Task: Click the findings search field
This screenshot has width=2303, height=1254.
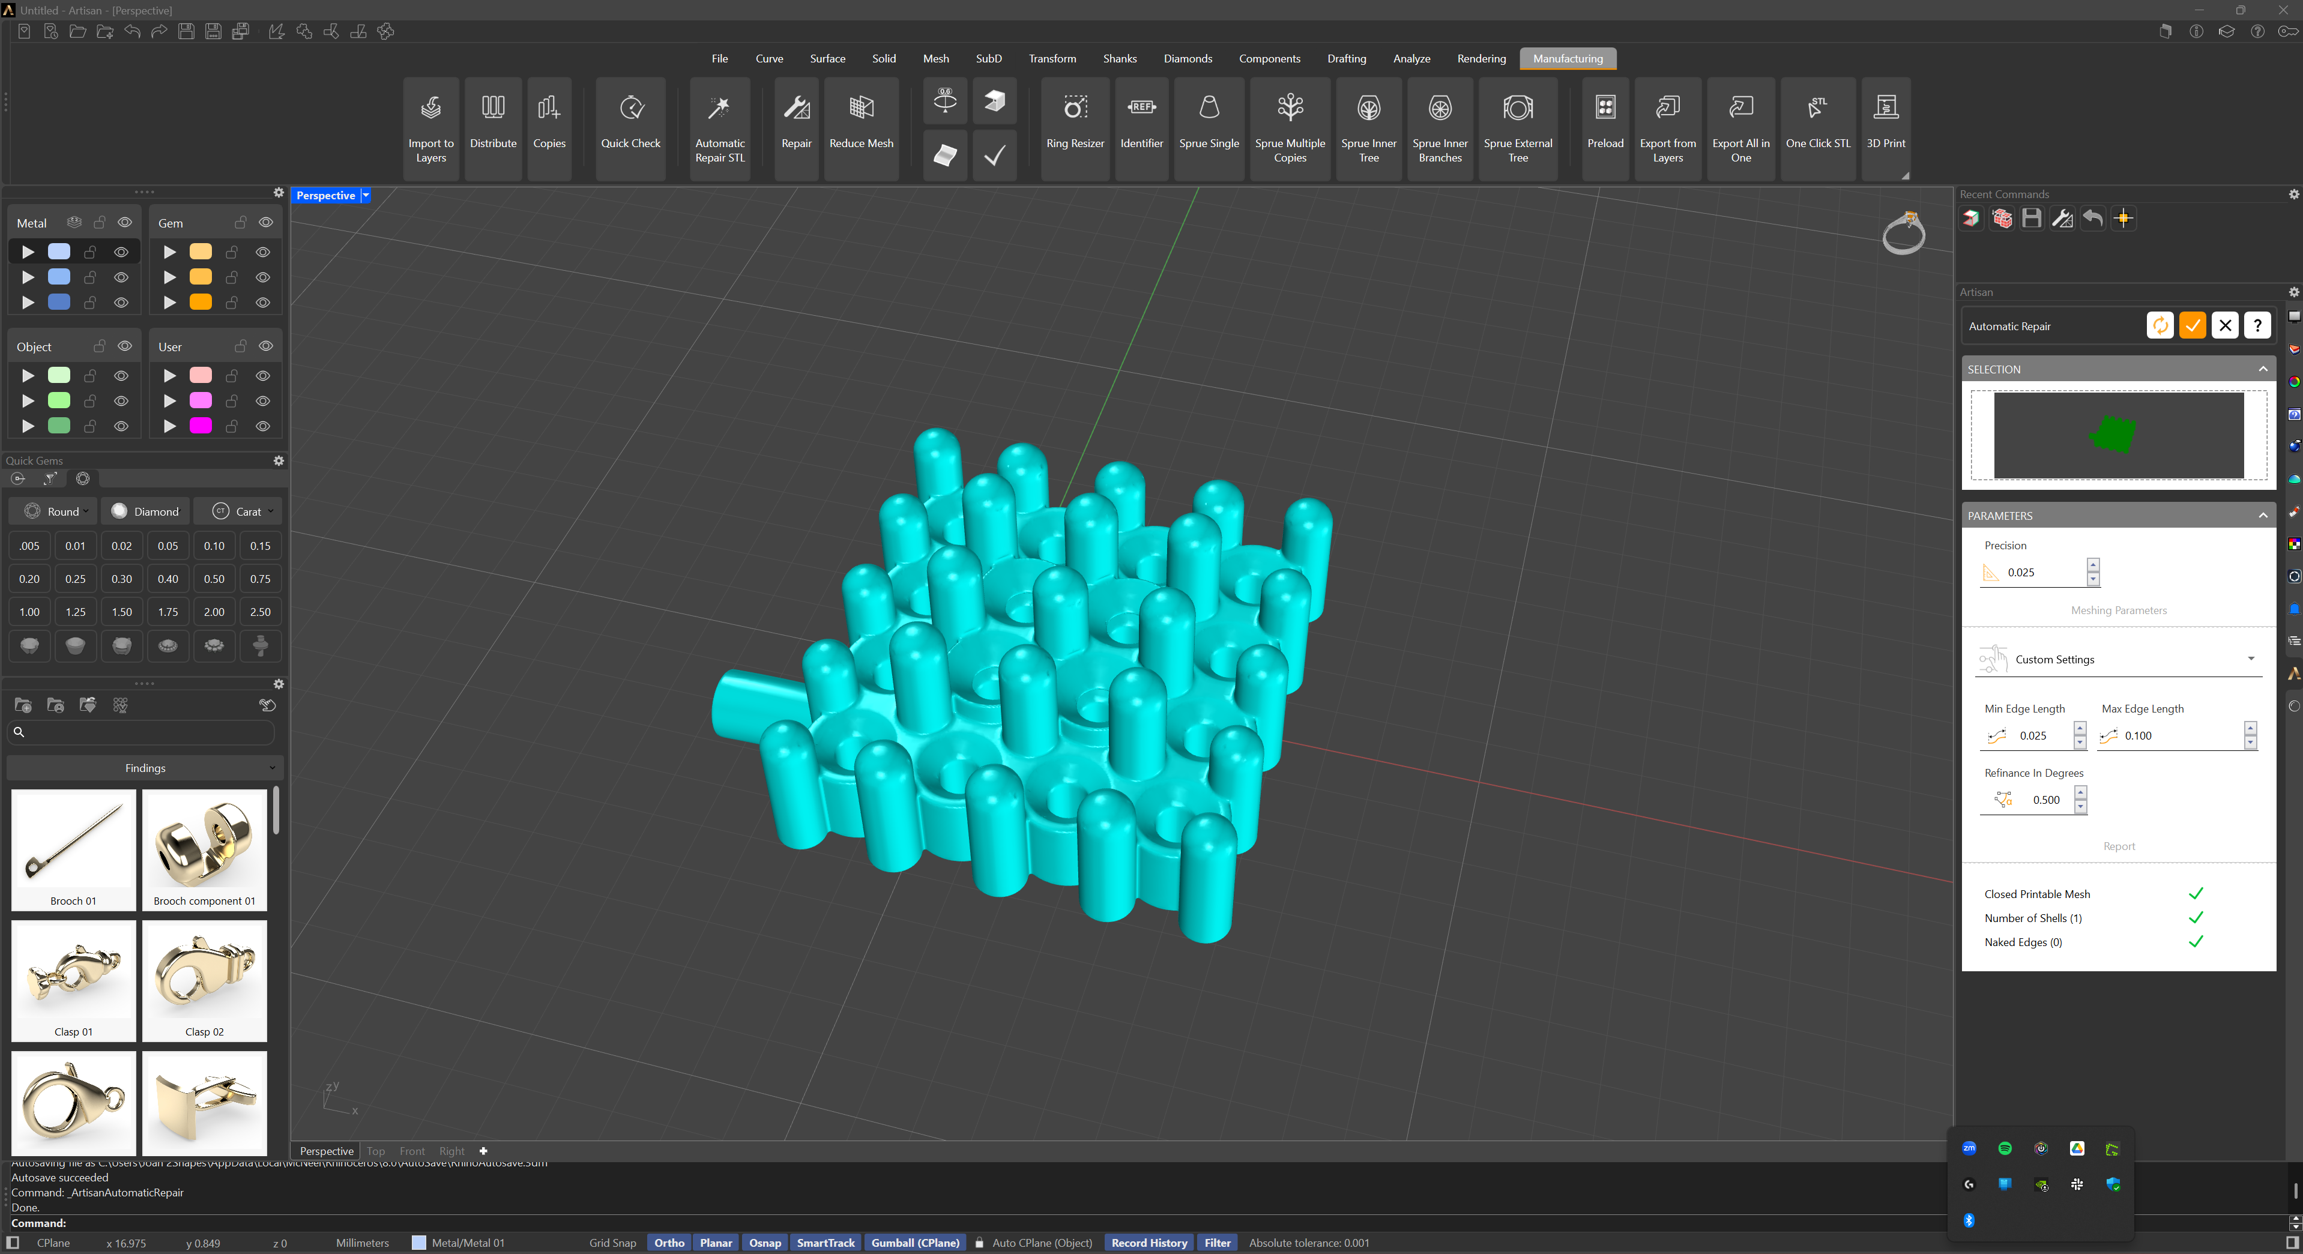Action: click(x=141, y=732)
